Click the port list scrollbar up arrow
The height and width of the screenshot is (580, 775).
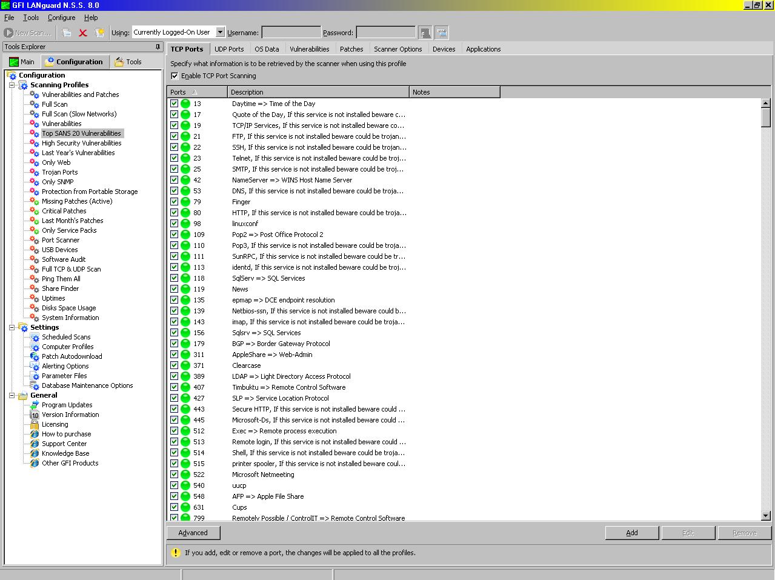[x=765, y=104]
